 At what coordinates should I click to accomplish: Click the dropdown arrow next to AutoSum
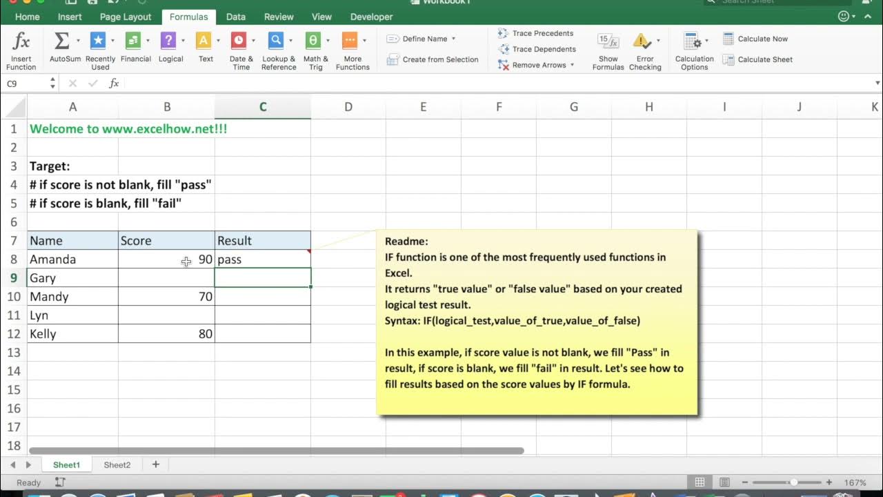pos(77,41)
